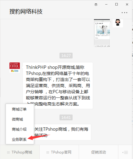Open the sent screenshot image thumbnail
Viewport: 133px width, 159px height.
pos(102,33)
